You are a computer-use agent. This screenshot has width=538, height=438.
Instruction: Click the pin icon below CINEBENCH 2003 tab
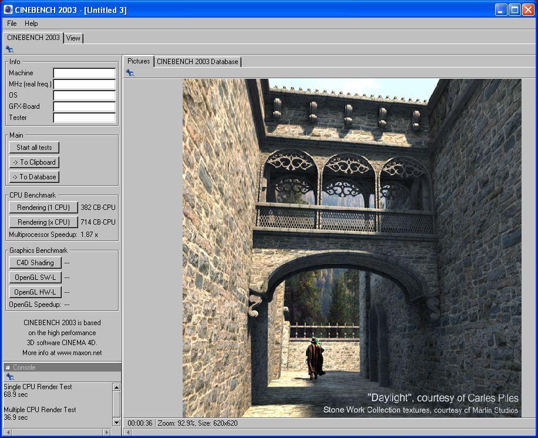9,49
